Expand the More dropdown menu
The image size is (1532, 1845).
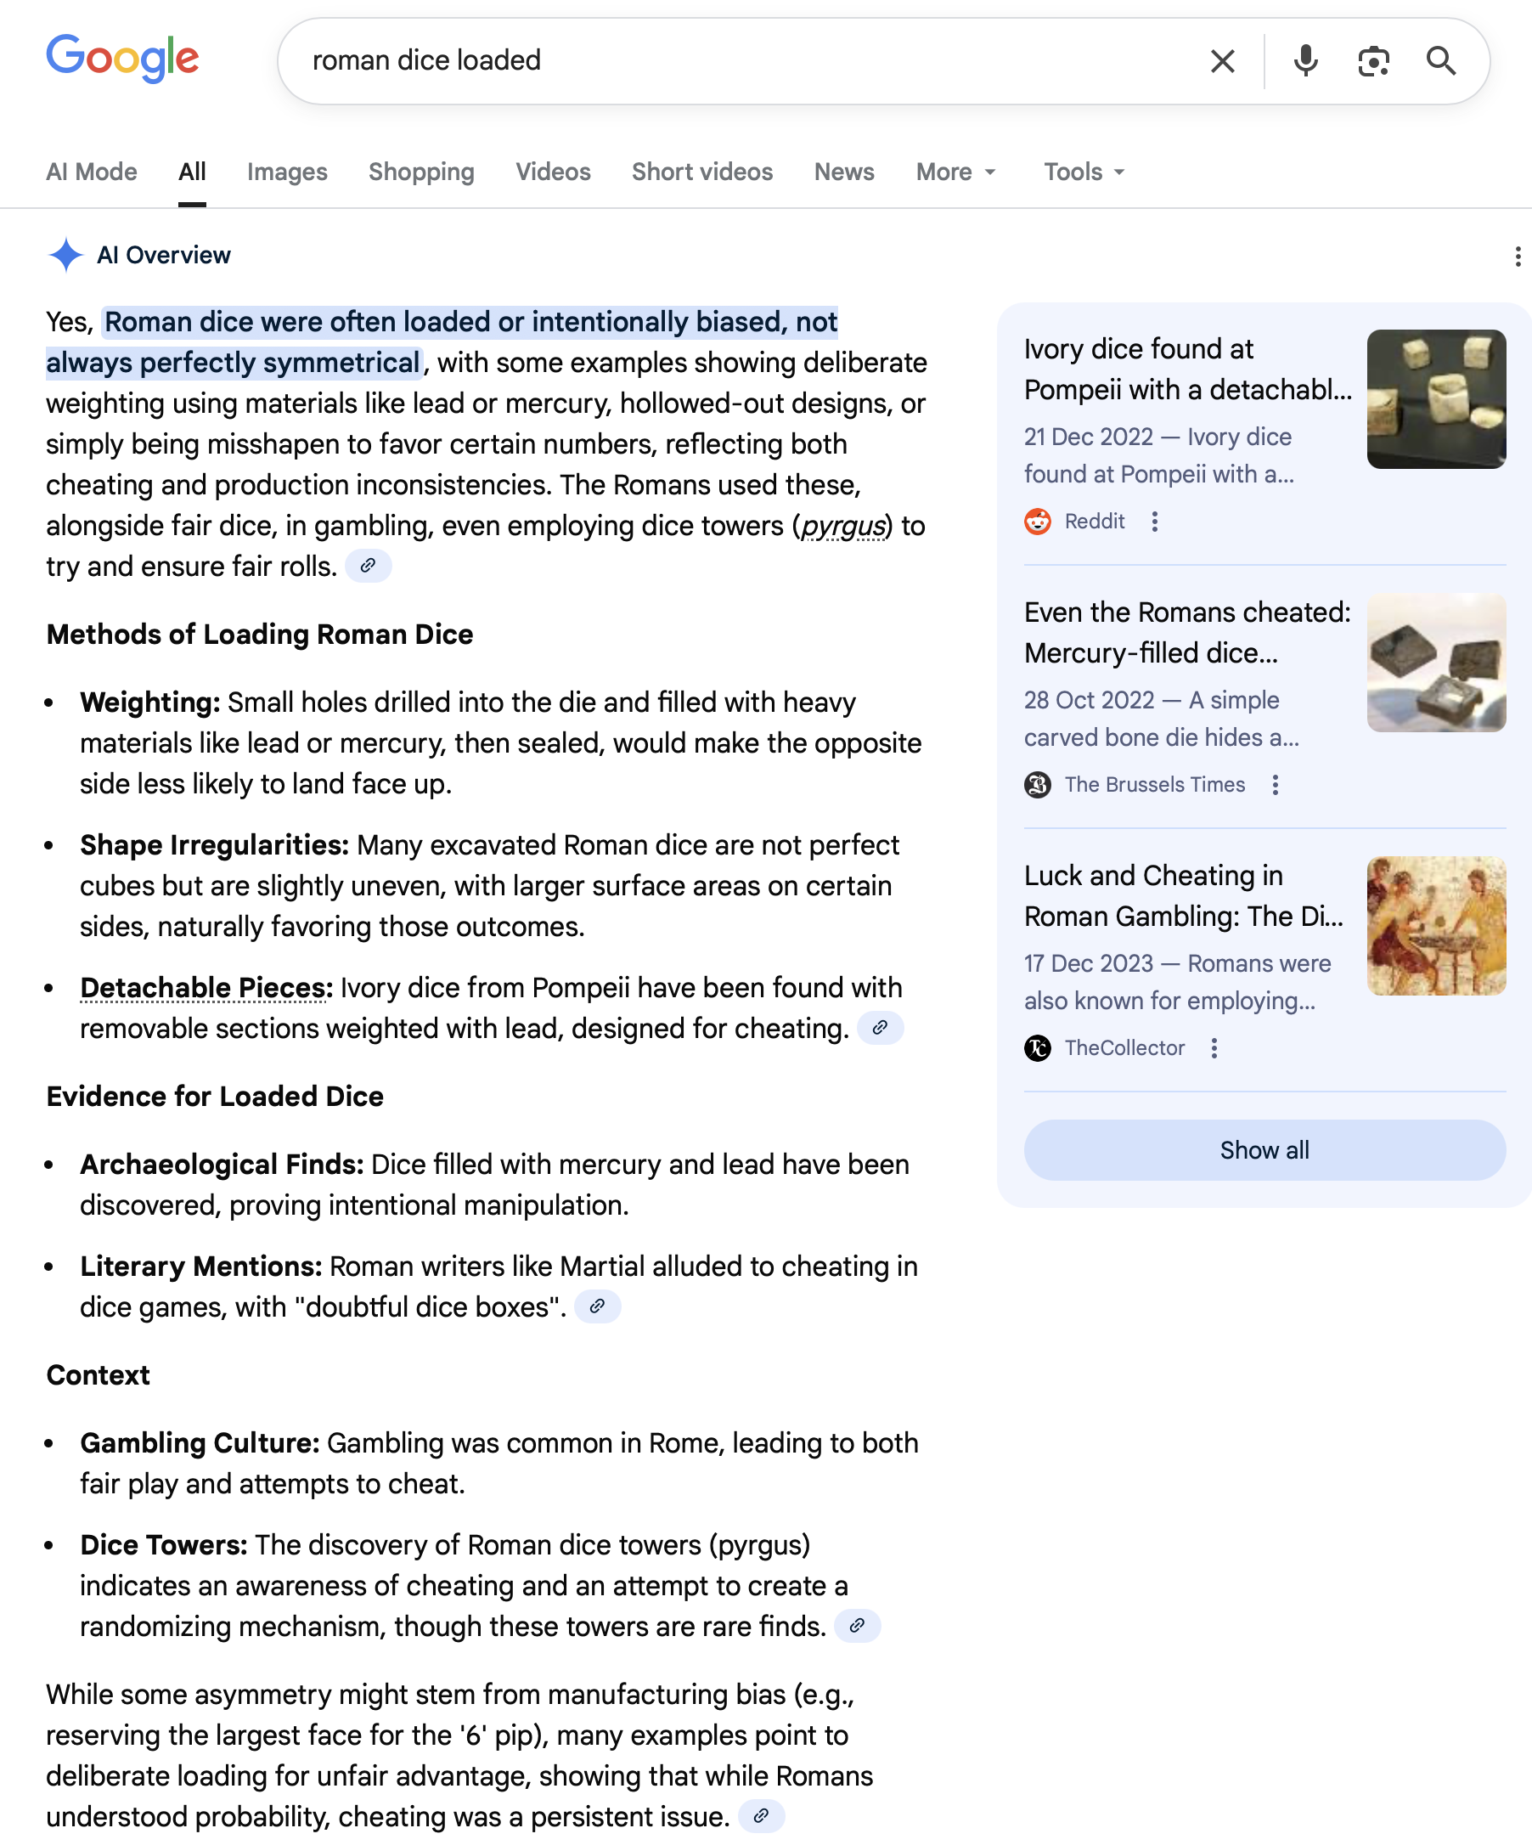point(955,172)
